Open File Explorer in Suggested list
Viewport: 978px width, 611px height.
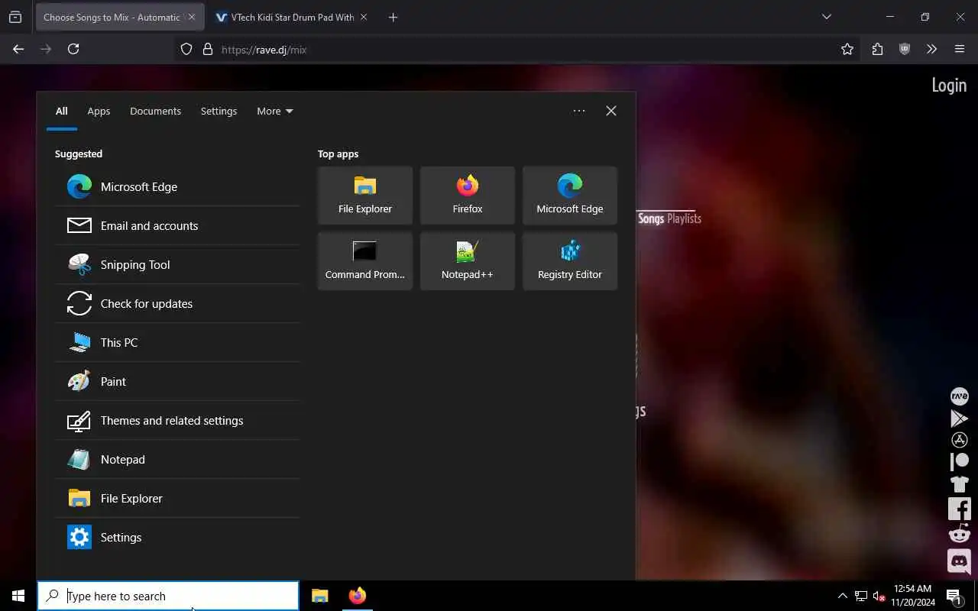(x=177, y=498)
